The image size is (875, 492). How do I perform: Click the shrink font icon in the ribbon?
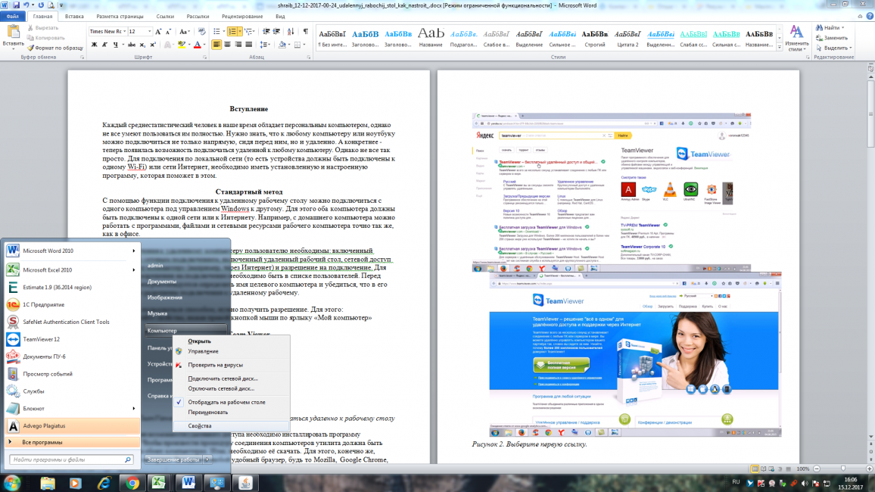[x=169, y=32]
